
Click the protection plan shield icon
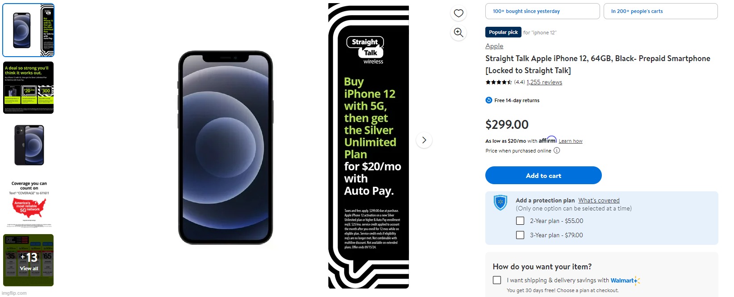click(500, 202)
